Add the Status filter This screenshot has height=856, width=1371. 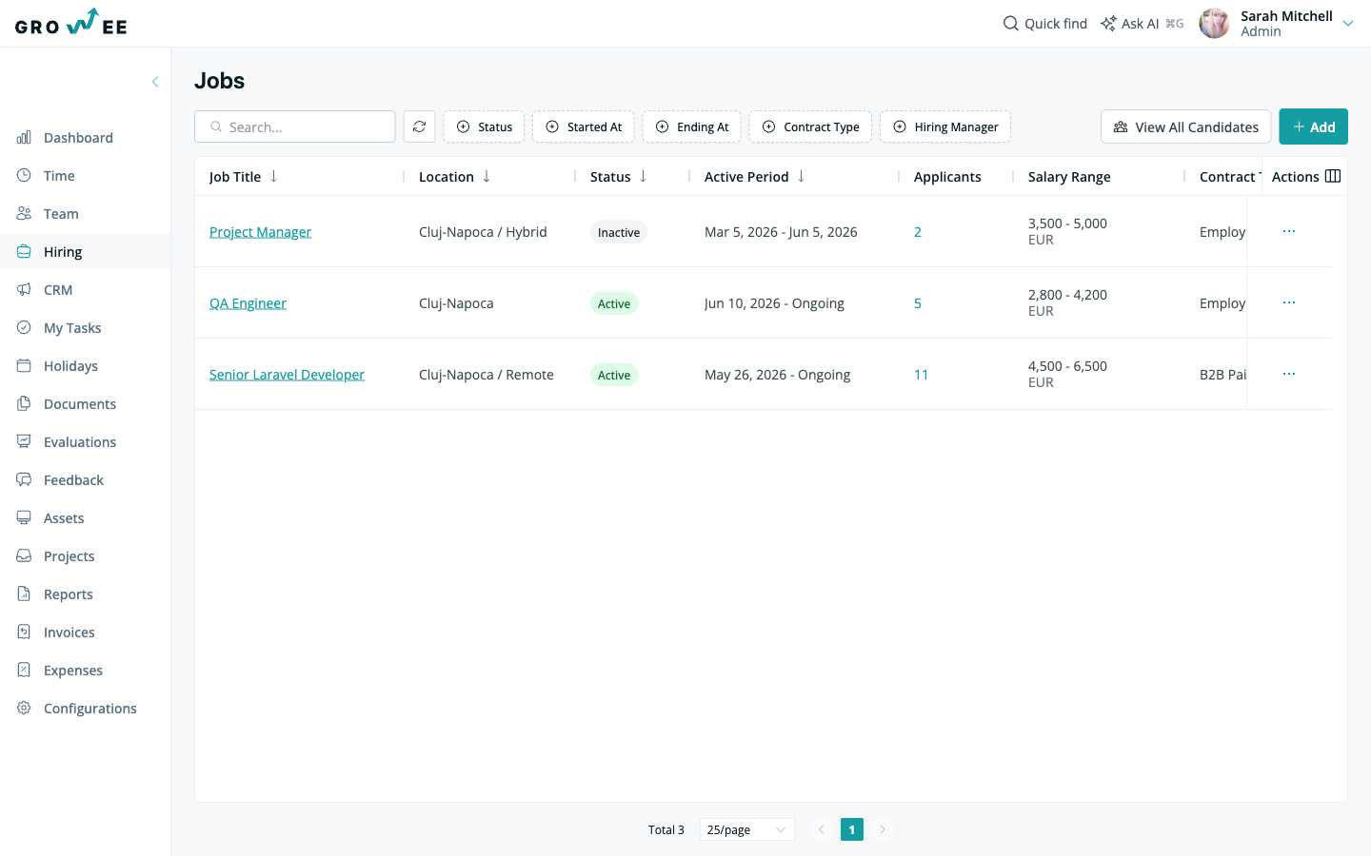click(485, 126)
